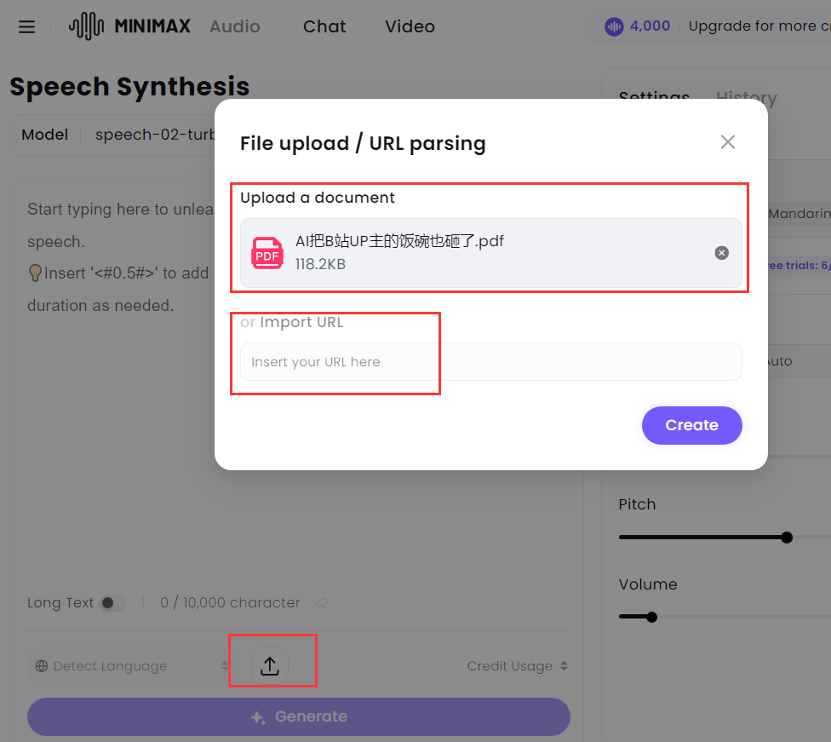Click the MiniMax waveform logo
The image size is (831, 742).
click(x=86, y=26)
